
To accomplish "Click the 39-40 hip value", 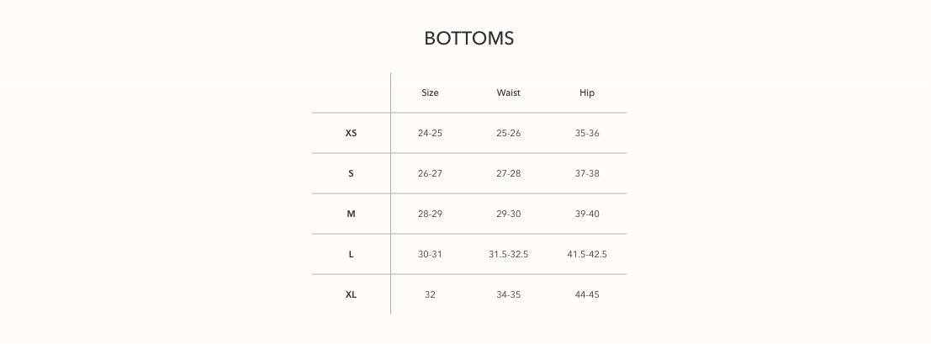I will 587,214.
